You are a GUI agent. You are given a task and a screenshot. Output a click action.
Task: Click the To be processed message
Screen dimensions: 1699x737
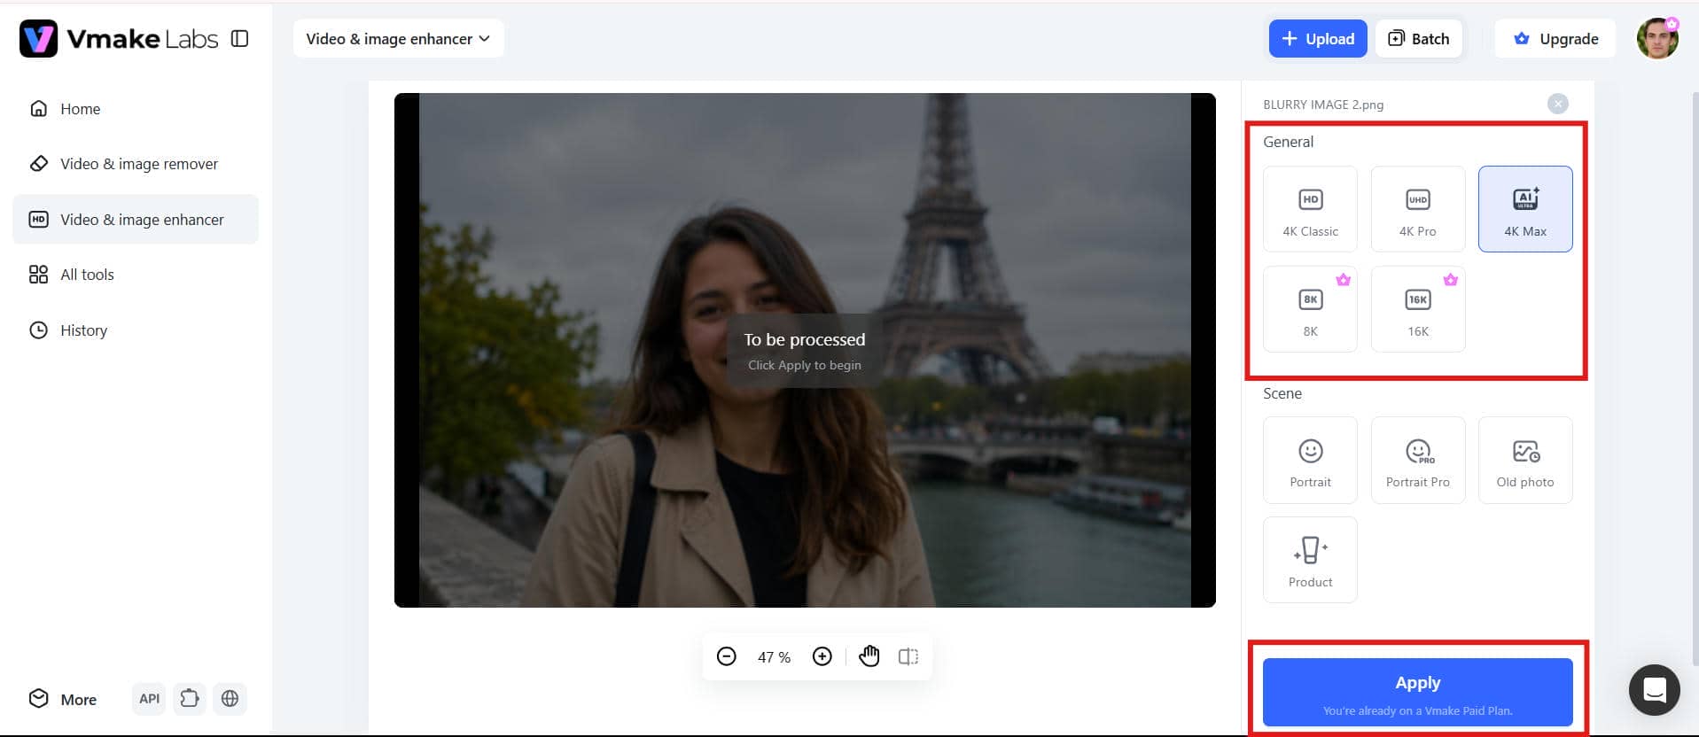pos(805,339)
